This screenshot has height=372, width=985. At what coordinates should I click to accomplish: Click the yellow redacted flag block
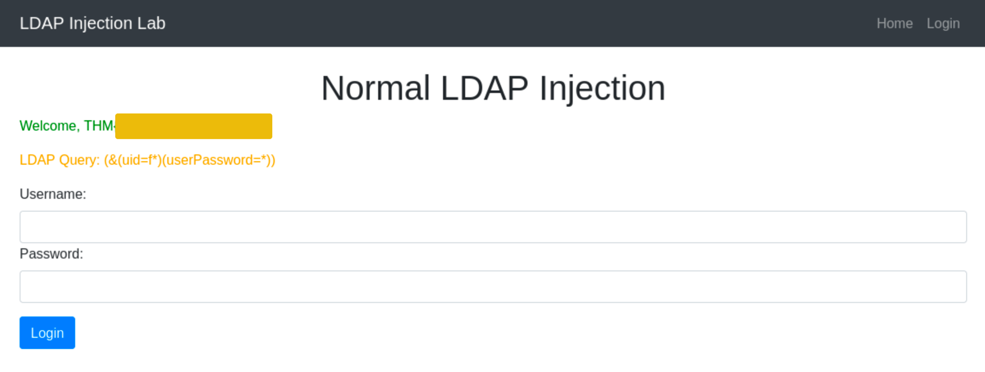pos(194,126)
